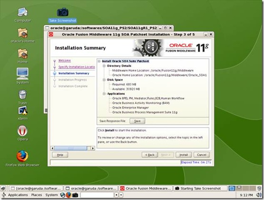
Task: Select the Oracle Enterprise Manager row
Action: coord(130,108)
